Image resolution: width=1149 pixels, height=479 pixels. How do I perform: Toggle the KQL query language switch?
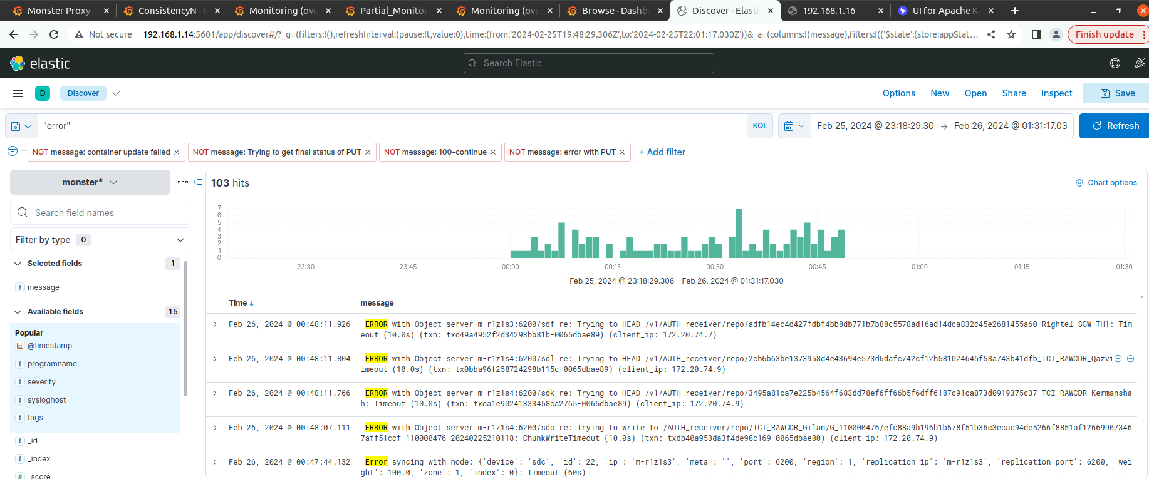759,126
